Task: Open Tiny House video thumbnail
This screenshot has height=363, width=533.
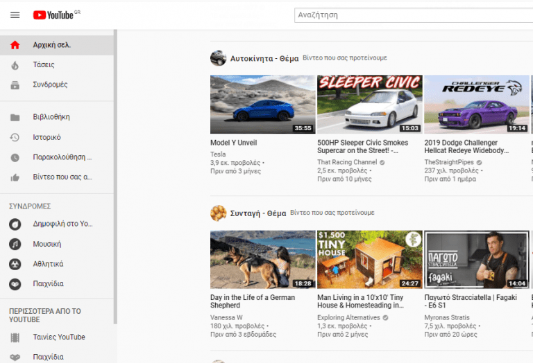Action: [369, 259]
